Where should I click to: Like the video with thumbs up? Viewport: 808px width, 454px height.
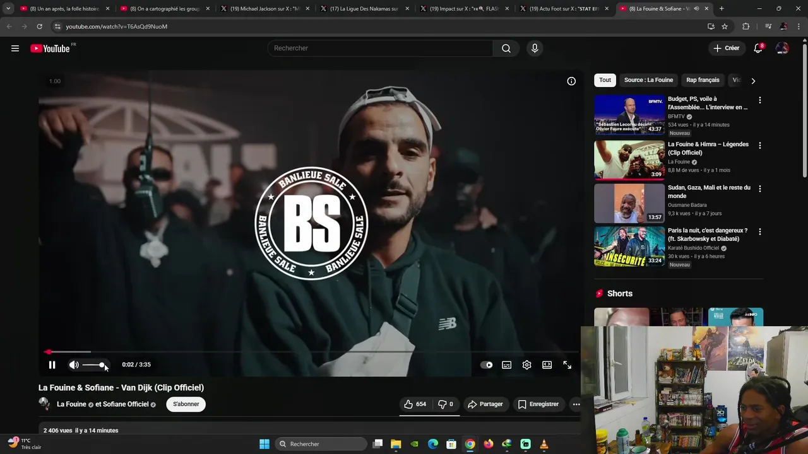point(415,404)
